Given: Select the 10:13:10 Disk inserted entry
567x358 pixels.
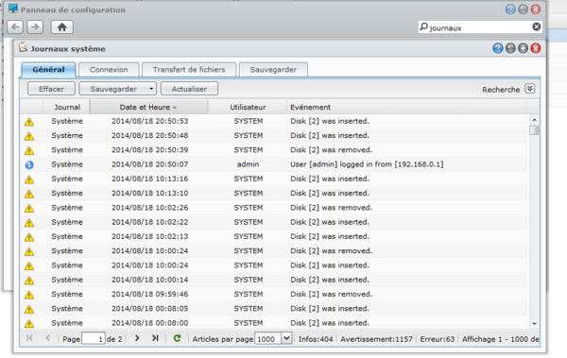Looking at the screenshot, I should pos(273,193).
